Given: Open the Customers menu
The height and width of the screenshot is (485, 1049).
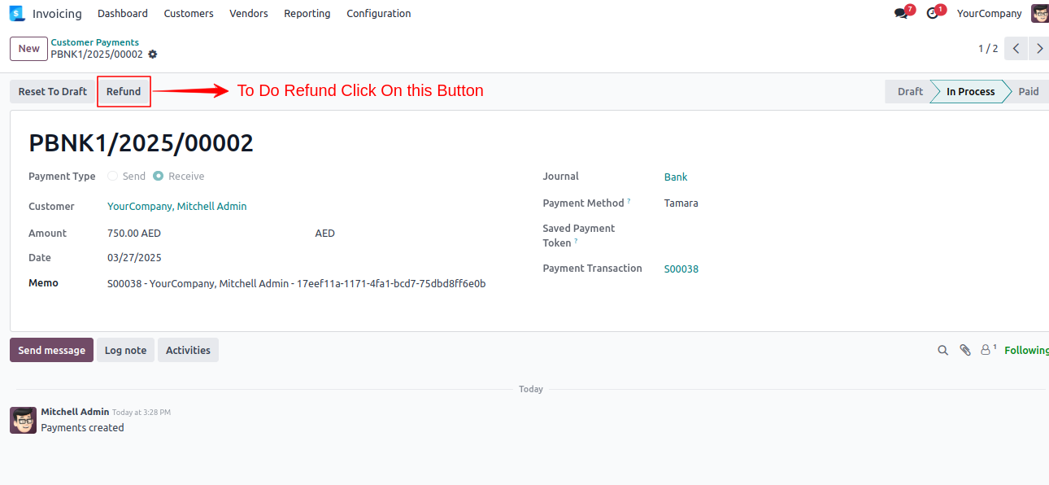Looking at the screenshot, I should 189,13.
